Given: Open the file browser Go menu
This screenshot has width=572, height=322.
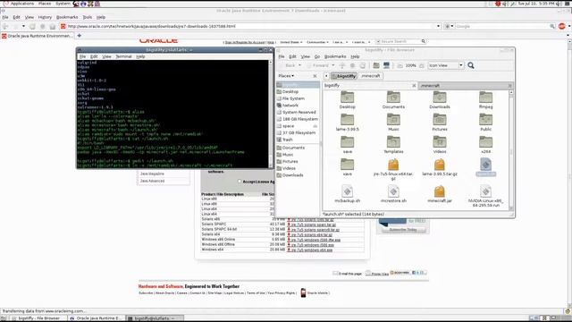Looking at the screenshot, I should pyautogui.click(x=317, y=56).
